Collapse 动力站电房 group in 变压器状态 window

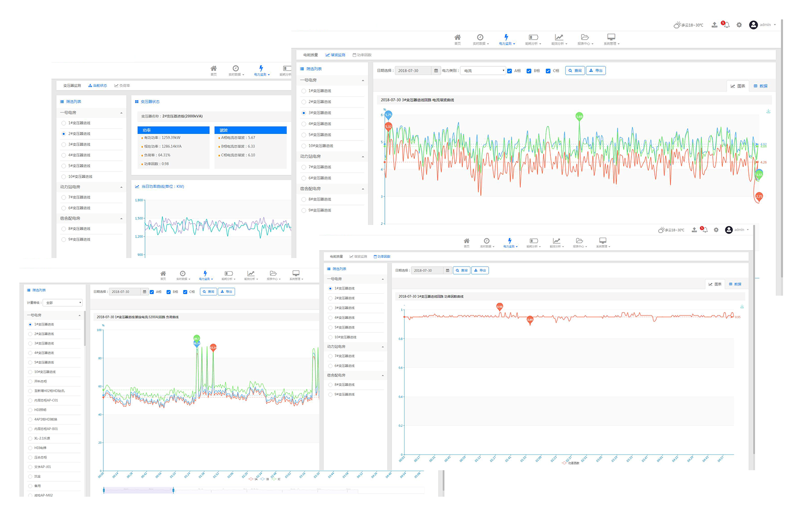tap(121, 187)
